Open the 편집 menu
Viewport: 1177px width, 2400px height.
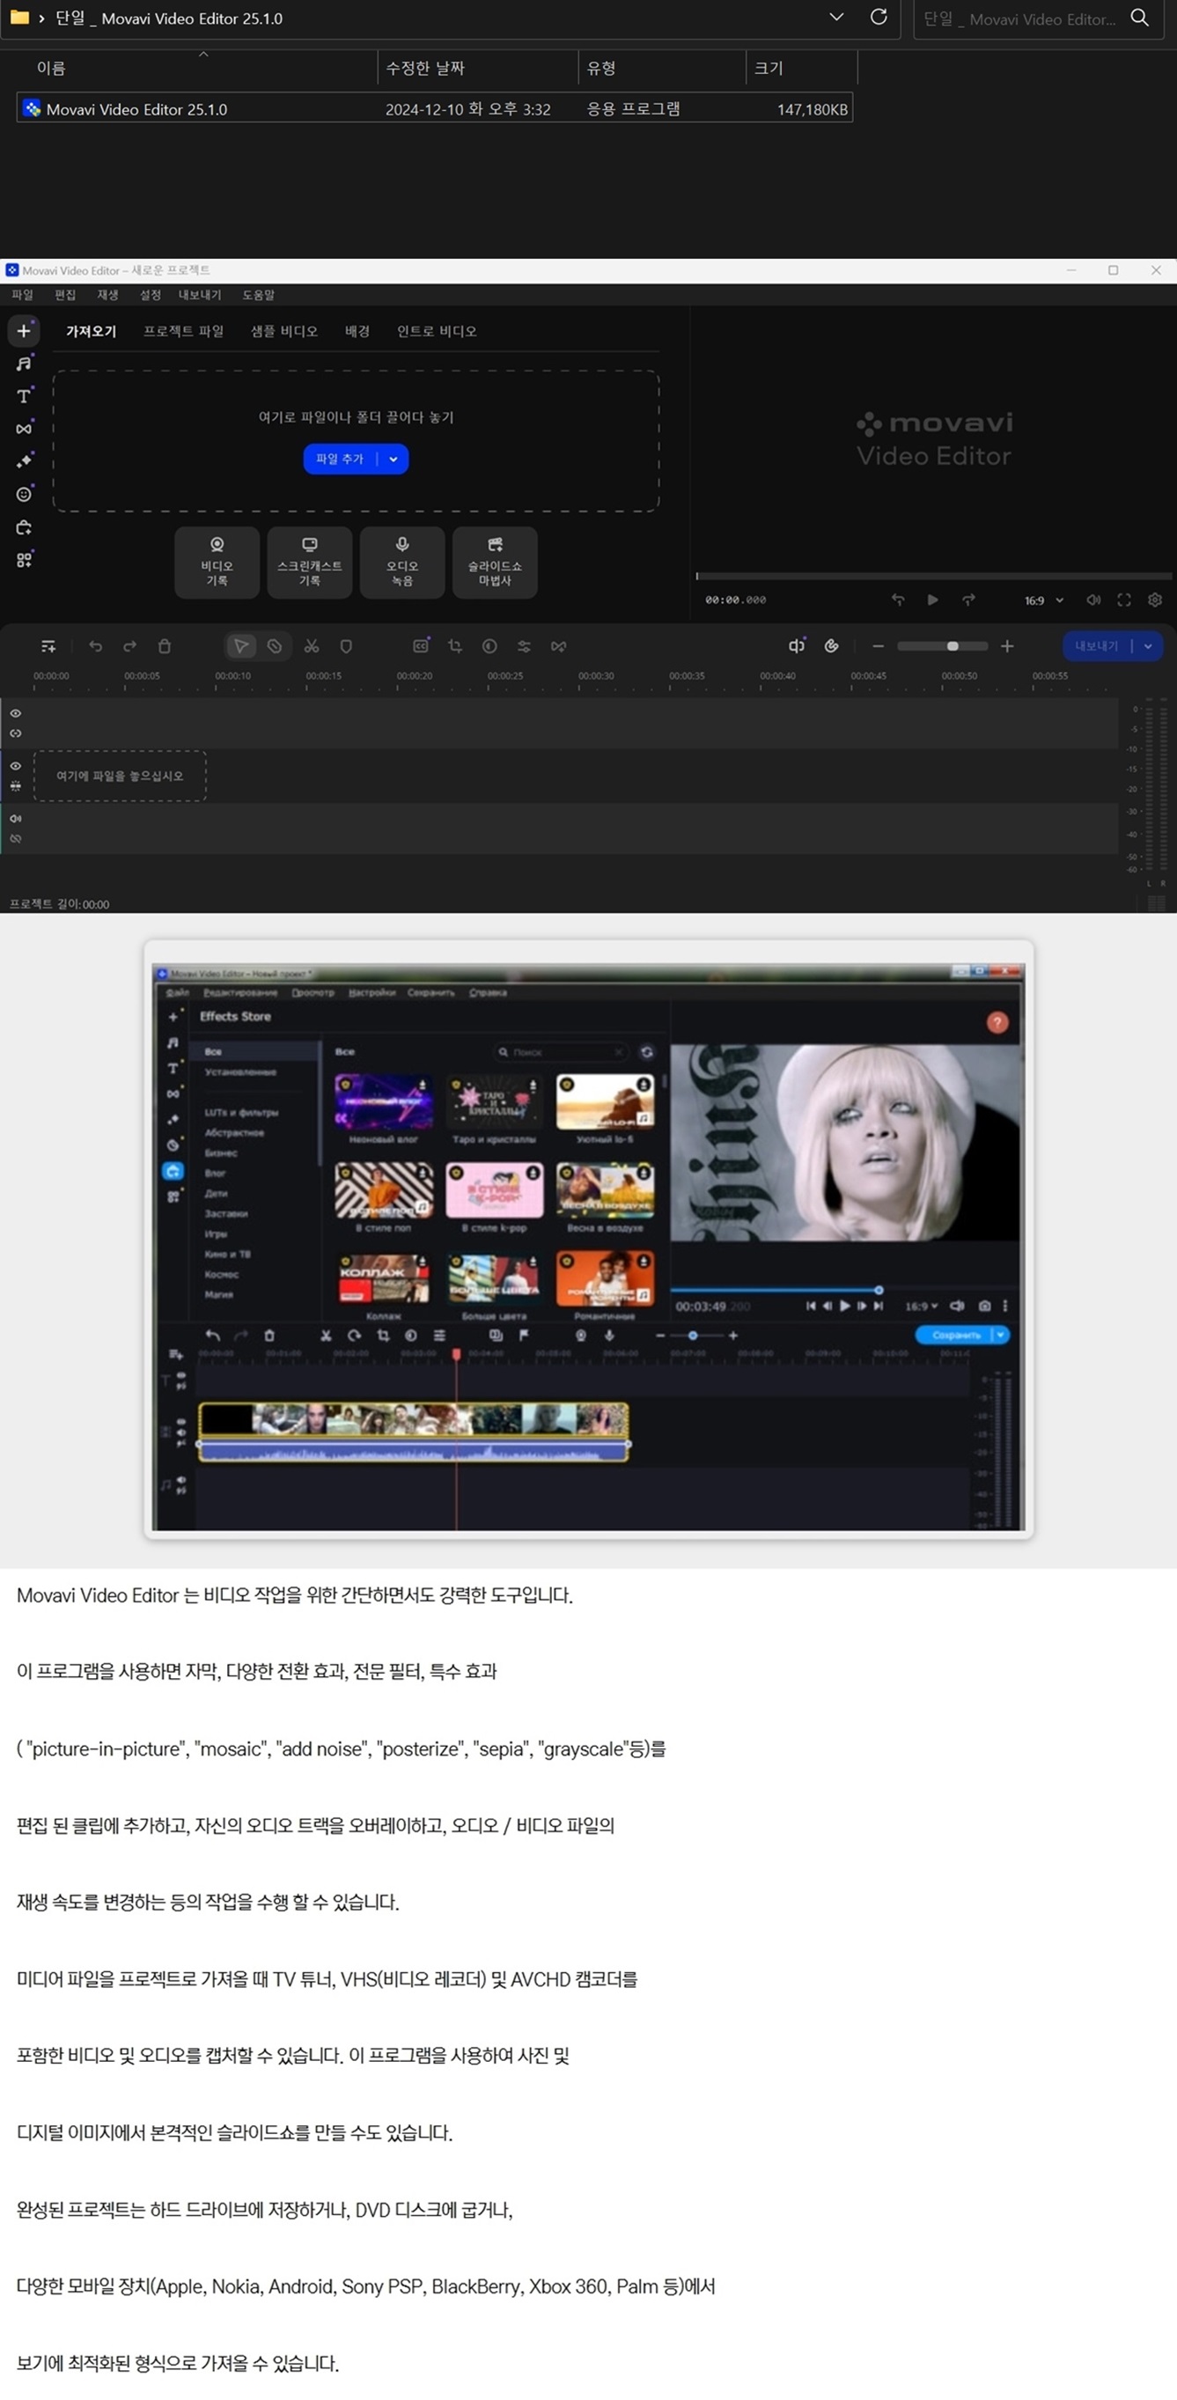point(65,294)
